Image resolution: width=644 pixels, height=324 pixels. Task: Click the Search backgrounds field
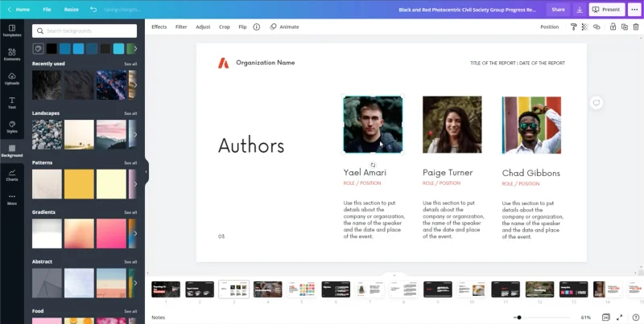click(x=85, y=31)
